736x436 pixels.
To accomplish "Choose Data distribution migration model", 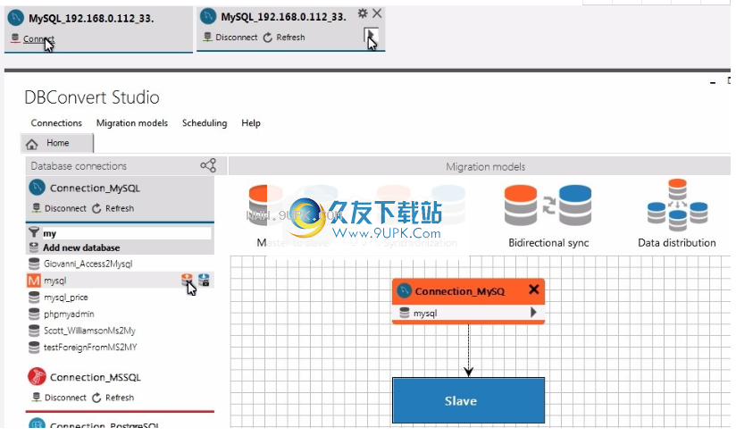I will click(677, 214).
